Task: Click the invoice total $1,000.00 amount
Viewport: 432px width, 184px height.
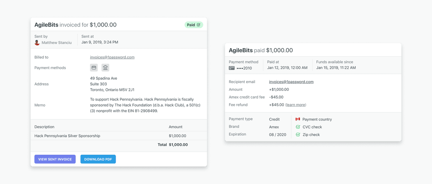Action: click(x=178, y=145)
